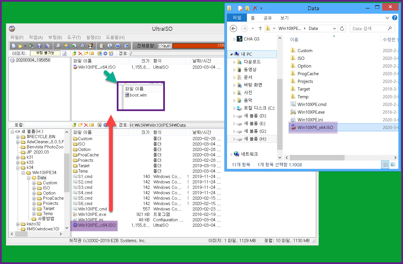This screenshot has width=403, height=264.
Task: Switch to large icons view in explorer status bar
Action: point(393,165)
